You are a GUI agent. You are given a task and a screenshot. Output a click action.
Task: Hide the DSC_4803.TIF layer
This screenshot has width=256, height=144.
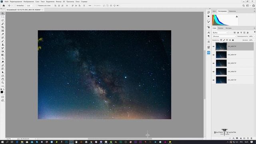(x=214, y=46)
